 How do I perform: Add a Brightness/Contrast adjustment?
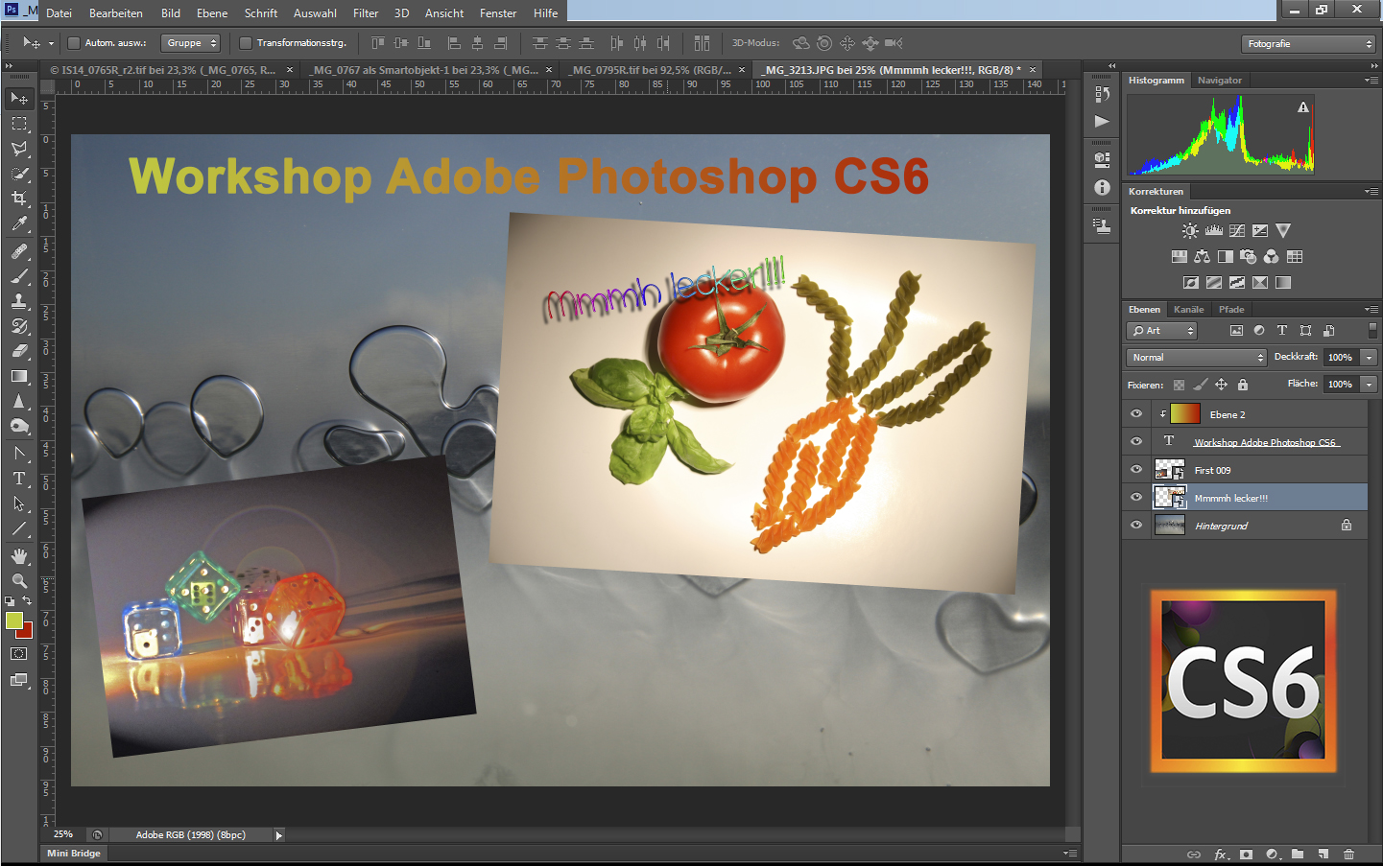tap(1190, 230)
